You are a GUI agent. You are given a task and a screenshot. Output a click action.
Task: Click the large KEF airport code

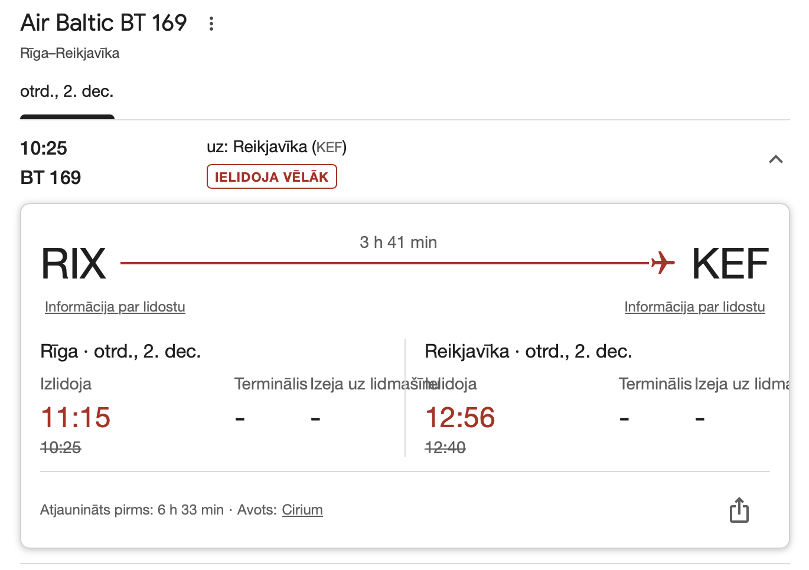click(x=730, y=264)
